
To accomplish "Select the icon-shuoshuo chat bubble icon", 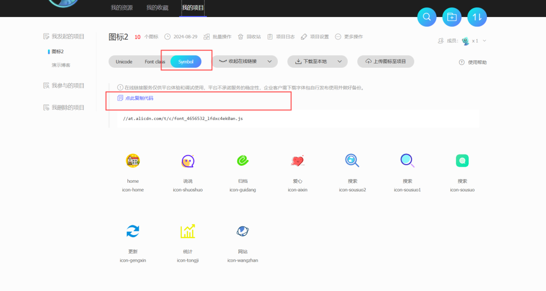I will (188, 160).
